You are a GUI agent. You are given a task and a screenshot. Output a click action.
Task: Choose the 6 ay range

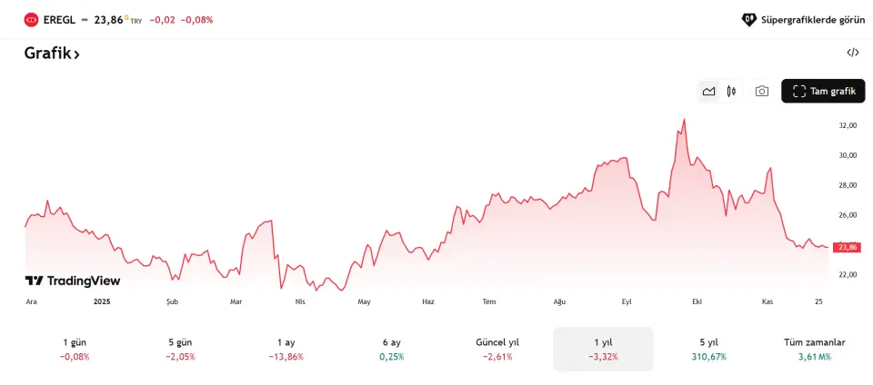(392, 349)
